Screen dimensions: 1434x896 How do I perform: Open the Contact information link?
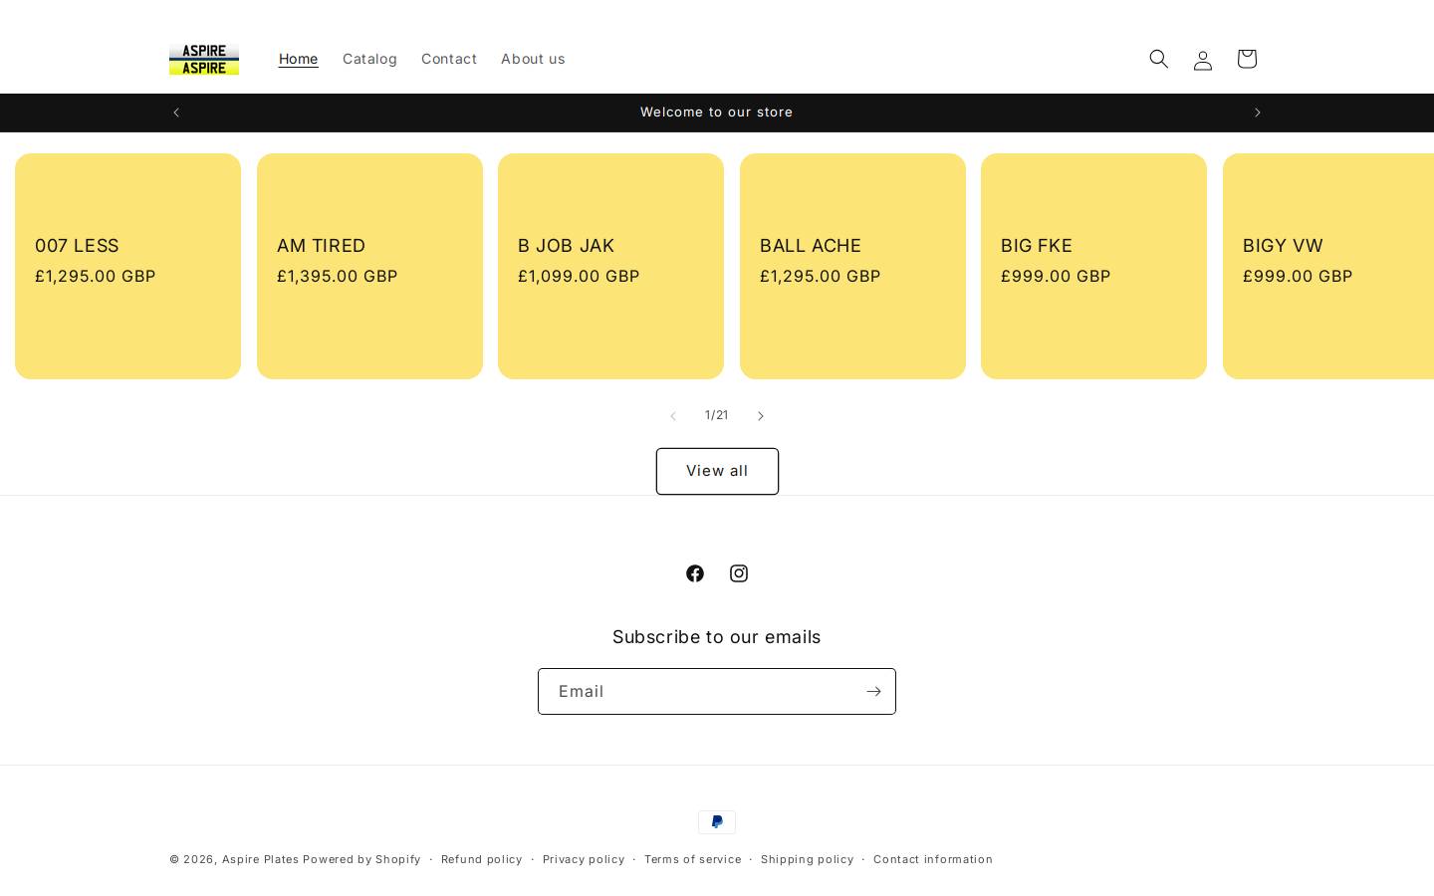[933, 859]
